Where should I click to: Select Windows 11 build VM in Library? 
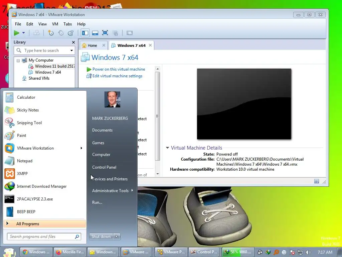(51, 66)
